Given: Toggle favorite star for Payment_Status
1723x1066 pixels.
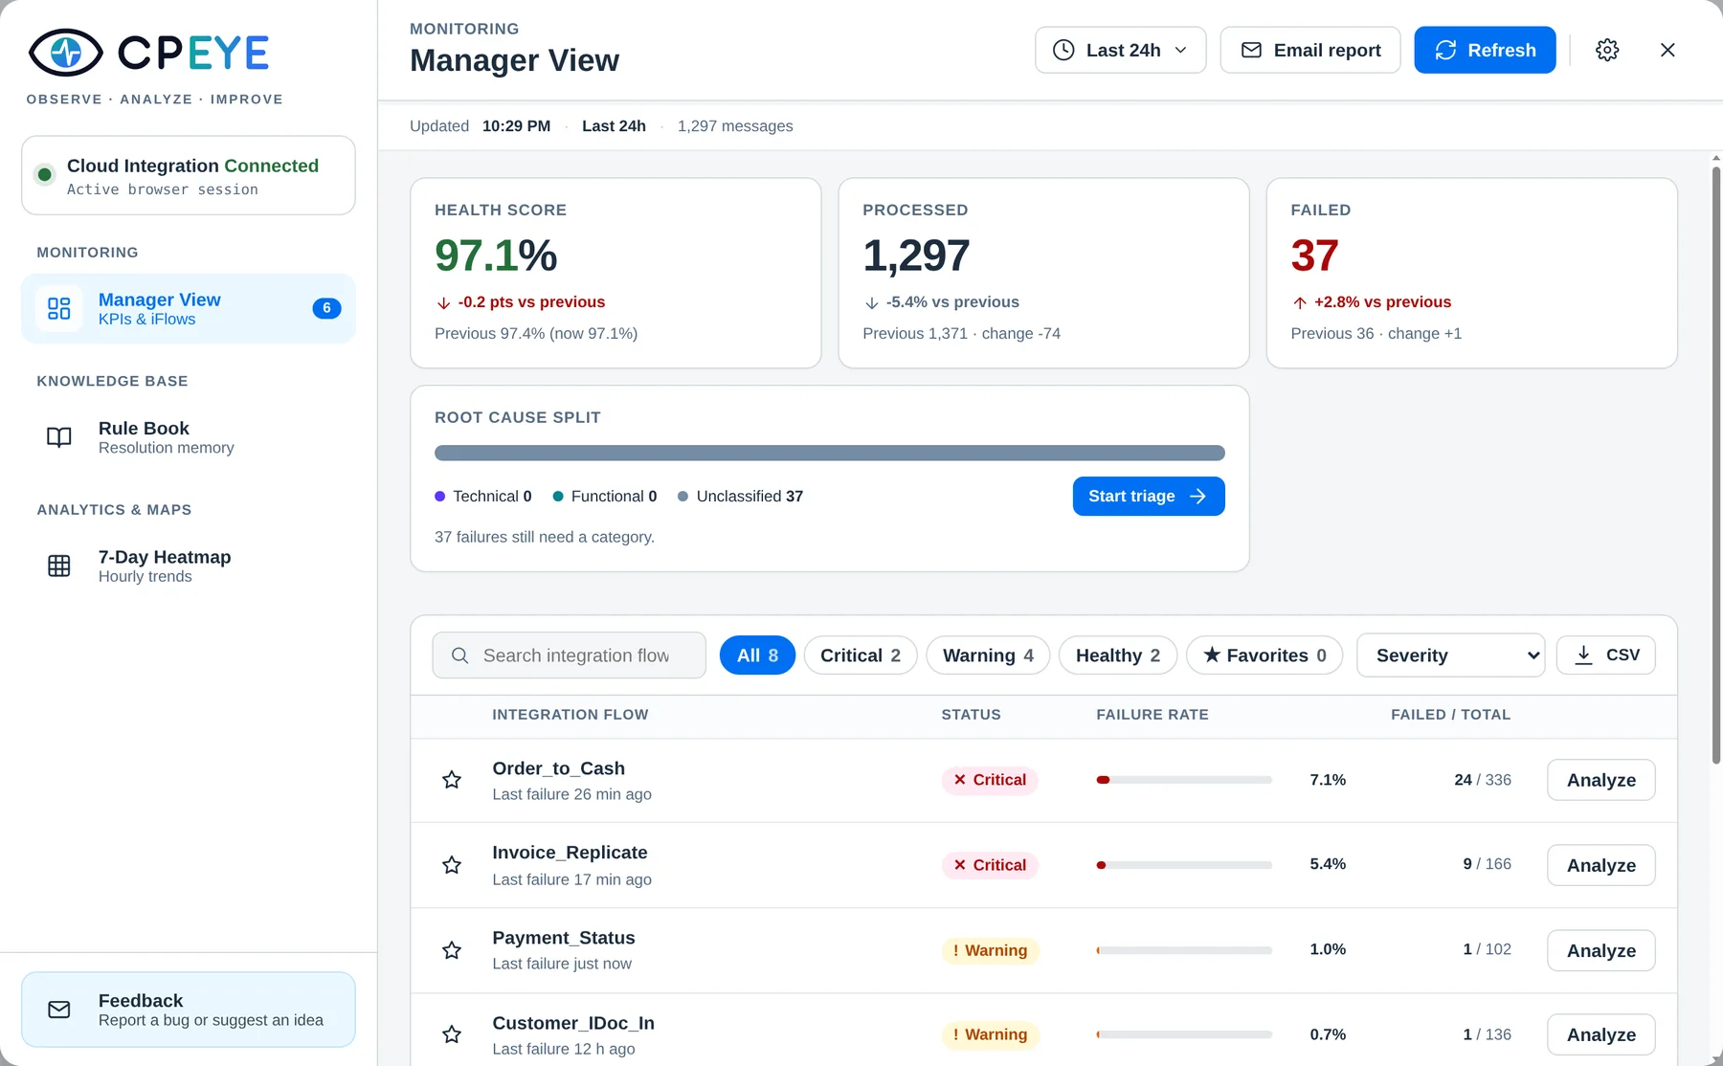Looking at the screenshot, I should pos(452,950).
